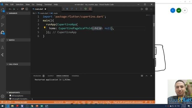
Task: Change indentation via 'Spaces: 2'
Action: pos(69,102)
